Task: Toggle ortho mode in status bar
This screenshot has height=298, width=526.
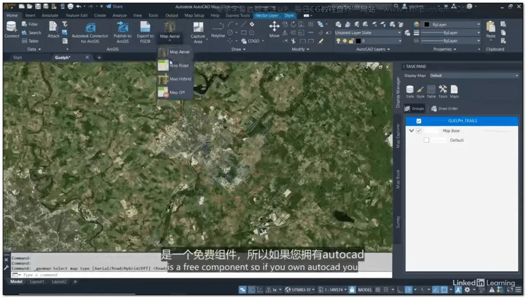Action: pos(399,290)
